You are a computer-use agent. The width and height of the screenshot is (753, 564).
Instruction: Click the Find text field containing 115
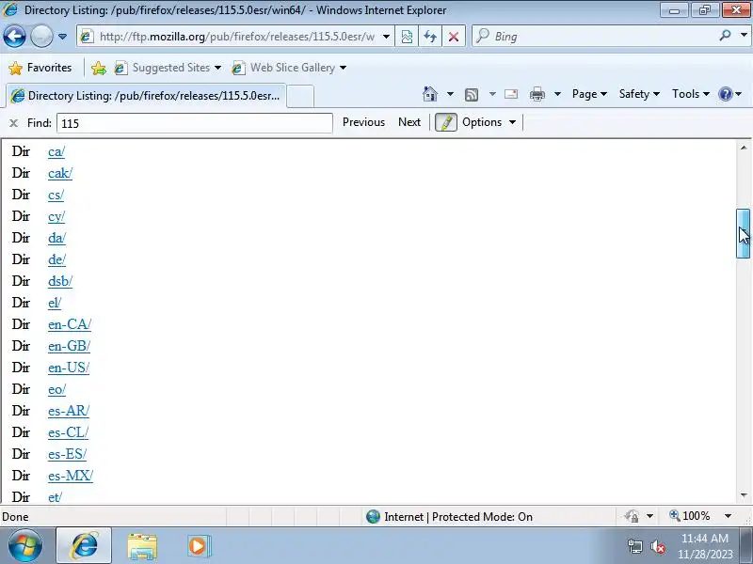[195, 123]
